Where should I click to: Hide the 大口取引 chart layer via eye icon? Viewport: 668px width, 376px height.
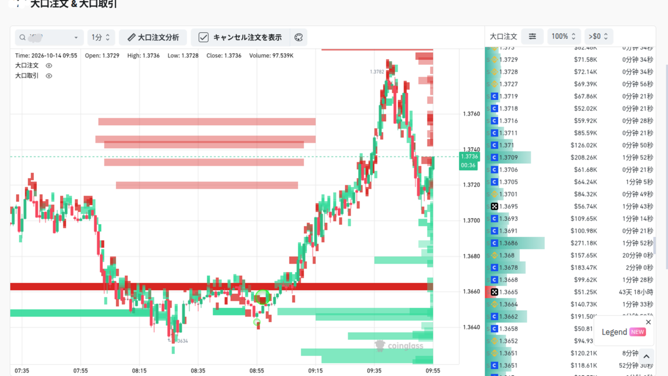49,76
